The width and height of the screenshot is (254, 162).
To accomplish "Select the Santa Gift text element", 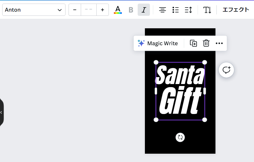I will pos(180,91).
